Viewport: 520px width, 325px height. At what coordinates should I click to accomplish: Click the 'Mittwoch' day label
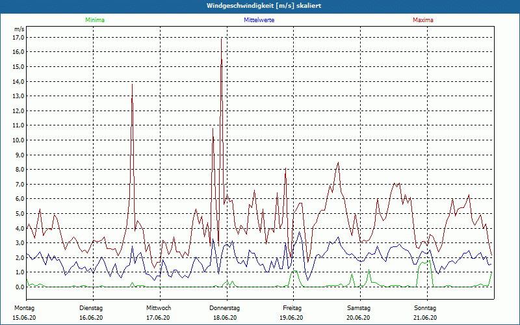pos(159,308)
